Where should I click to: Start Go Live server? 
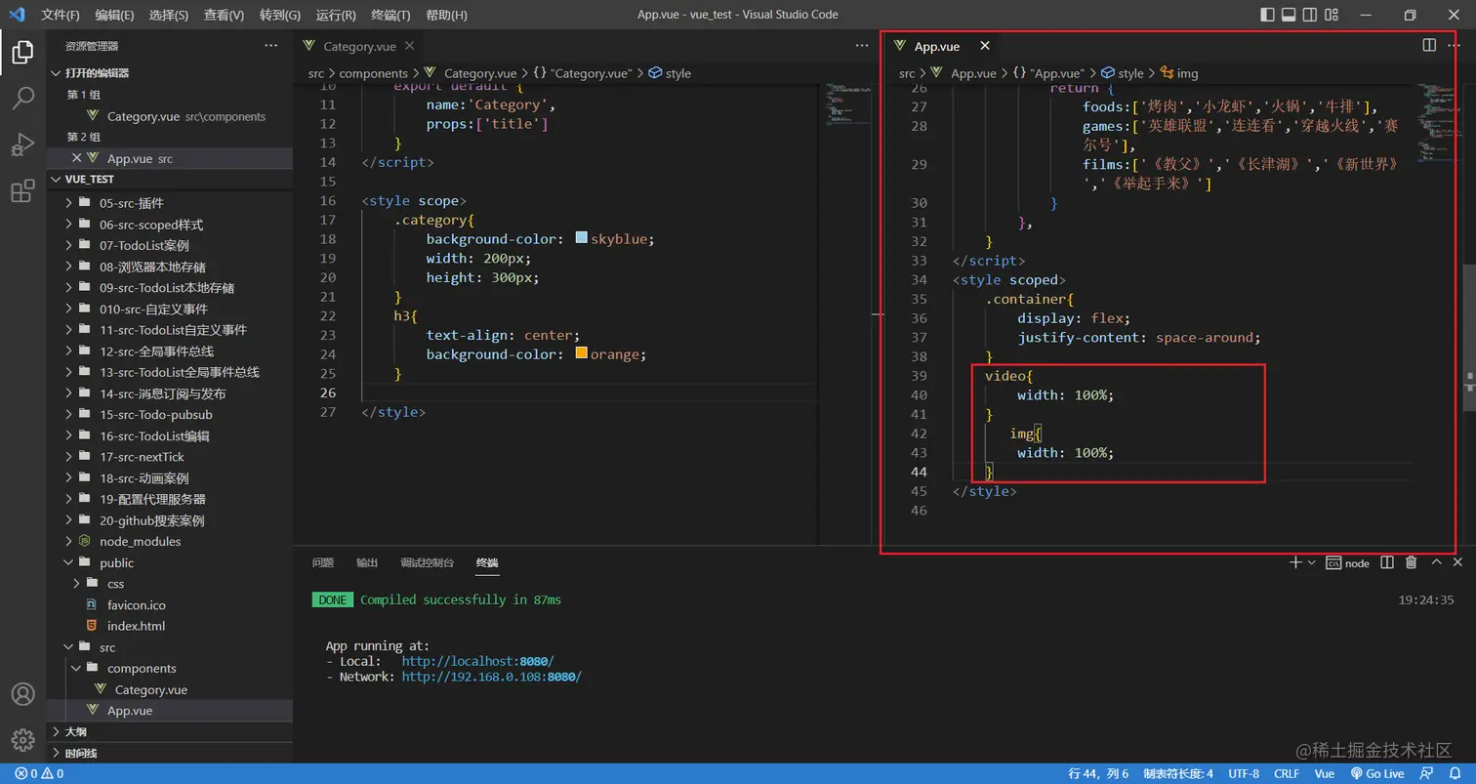pyautogui.click(x=1377, y=773)
